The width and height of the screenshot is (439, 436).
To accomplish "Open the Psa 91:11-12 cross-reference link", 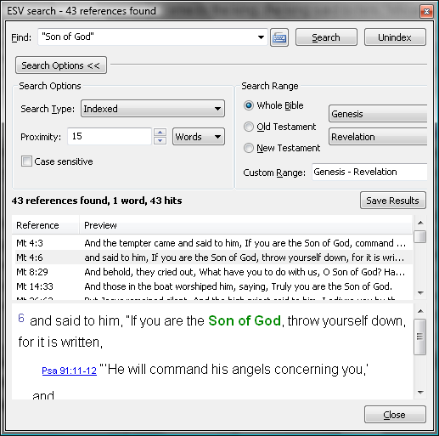I will point(70,371).
